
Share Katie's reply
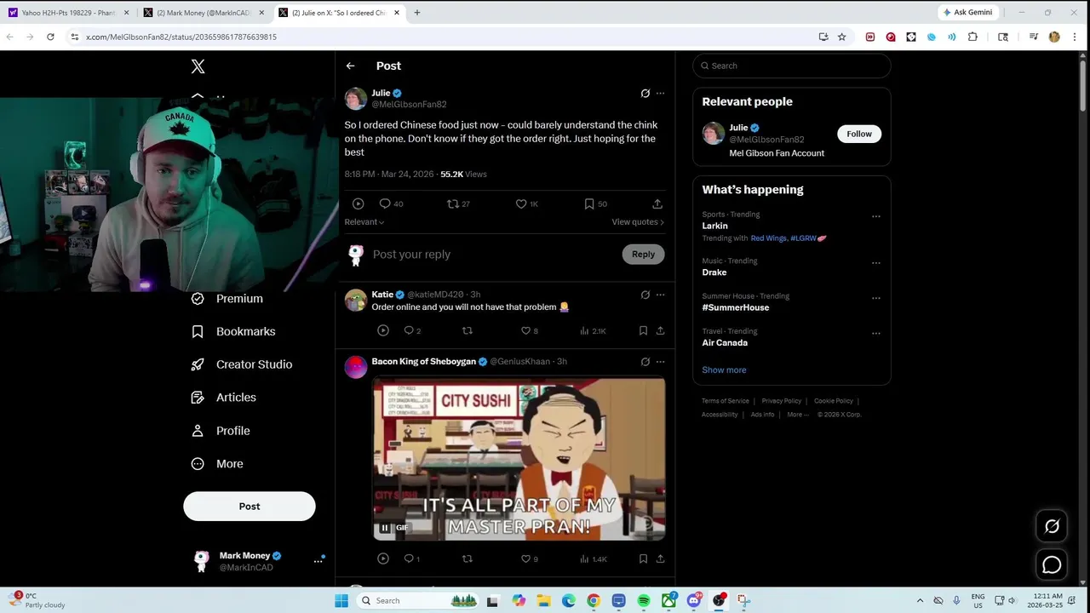point(660,330)
